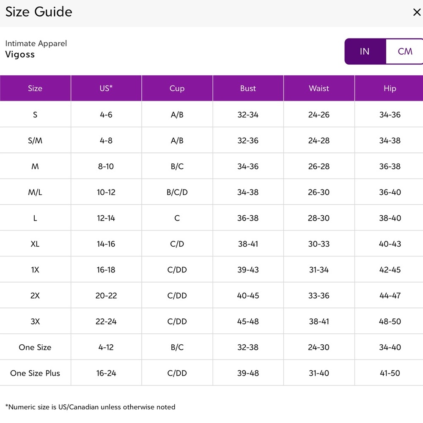Select the S/M size row label
The height and width of the screenshot is (423, 423).
point(35,140)
